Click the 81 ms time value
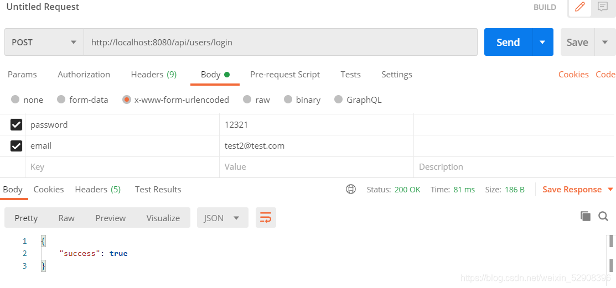The width and height of the screenshot is (616, 288). [464, 190]
